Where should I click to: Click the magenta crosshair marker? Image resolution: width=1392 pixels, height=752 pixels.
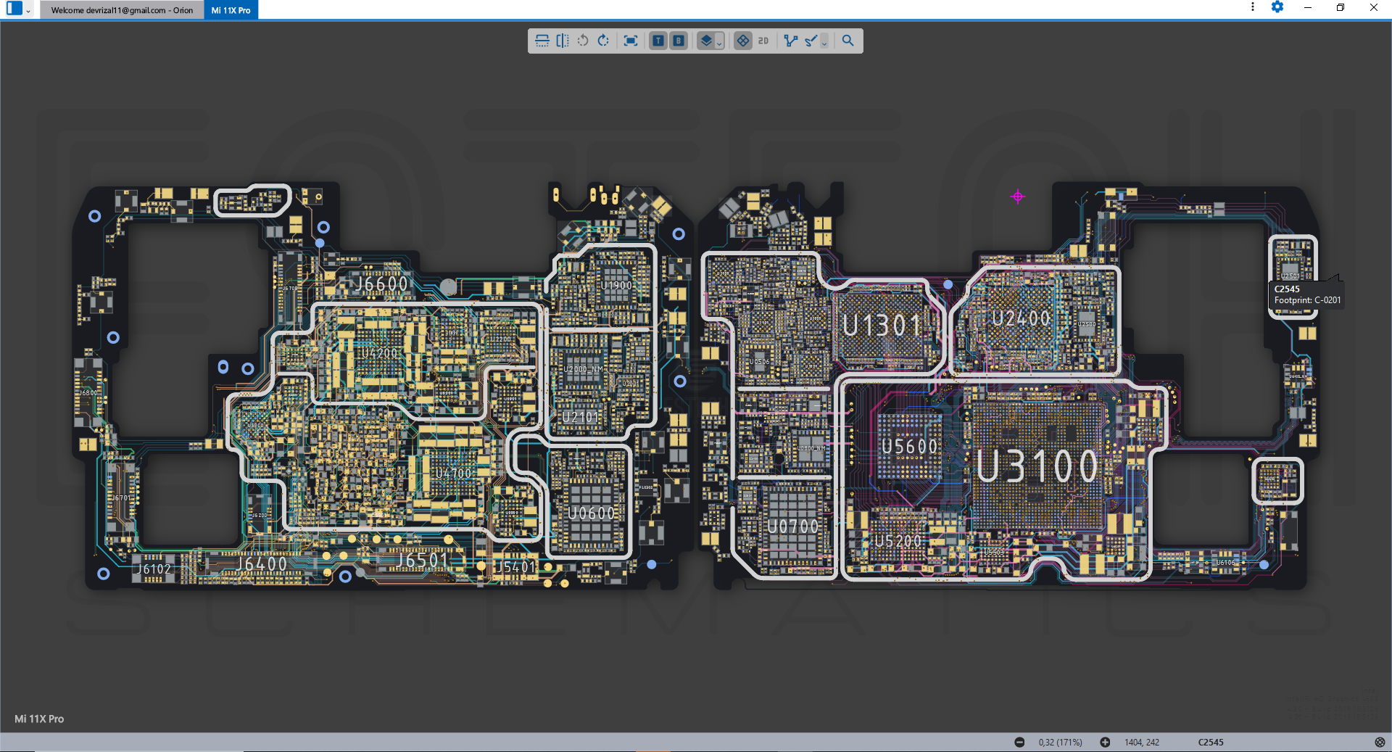click(x=1018, y=197)
